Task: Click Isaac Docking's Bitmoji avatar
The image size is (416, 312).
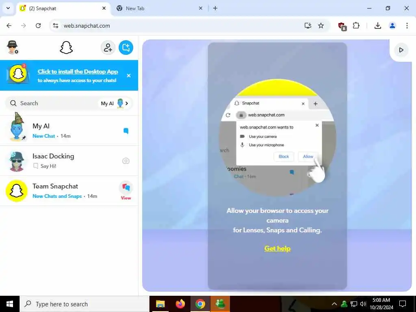Action: click(x=16, y=161)
